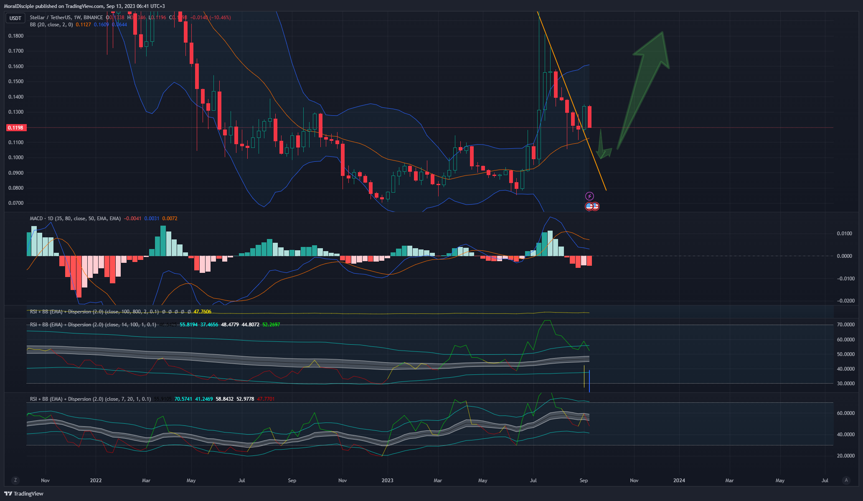Click the TradingView logo
Viewport: 863px width, 501px height.
coord(24,493)
